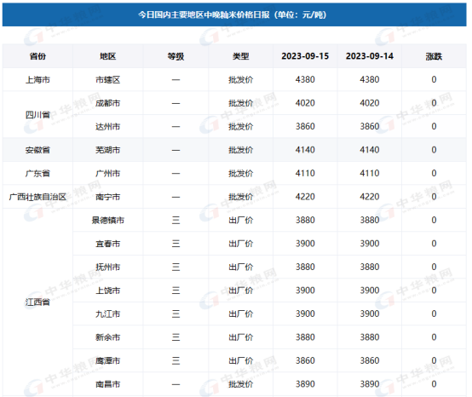Select the 九江市 region cell

(x=107, y=314)
